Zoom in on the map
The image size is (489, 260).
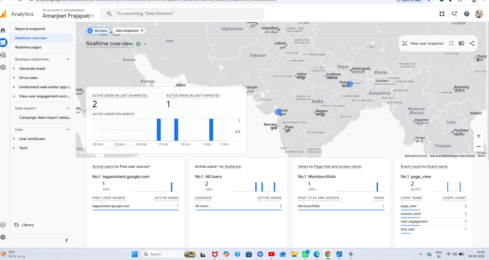coord(479,136)
